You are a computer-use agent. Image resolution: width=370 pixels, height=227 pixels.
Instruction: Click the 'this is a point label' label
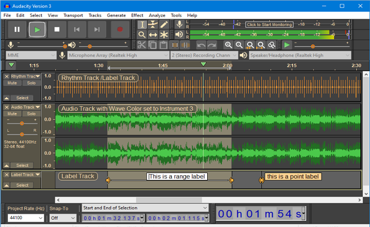pos(293,176)
